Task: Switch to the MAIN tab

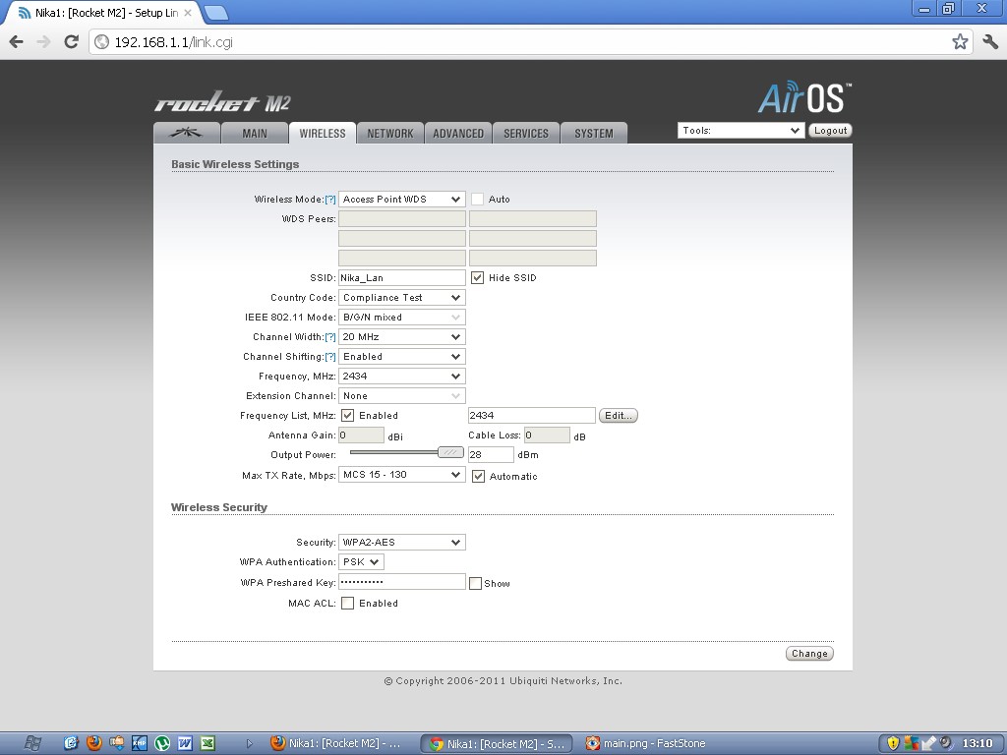Action: pos(255,133)
